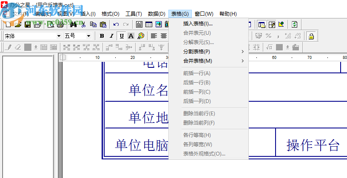The height and width of the screenshot is (178, 347).
Task: Print the document using the printer icon
Action: pyautogui.click(x=60, y=25)
